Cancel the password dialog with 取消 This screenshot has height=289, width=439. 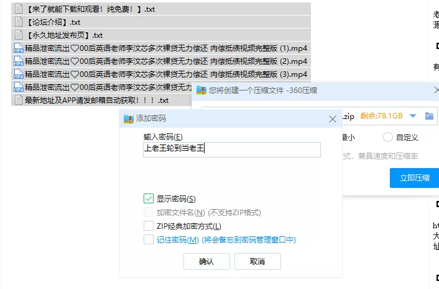tap(257, 261)
